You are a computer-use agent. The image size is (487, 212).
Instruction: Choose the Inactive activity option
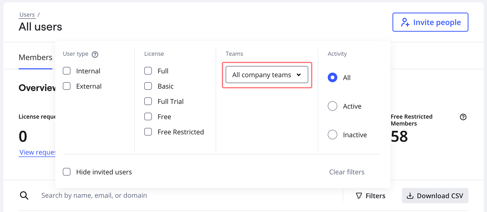point(332,135)
